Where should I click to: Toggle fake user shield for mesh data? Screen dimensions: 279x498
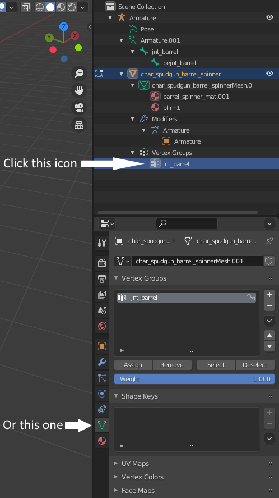pos(268,261)
